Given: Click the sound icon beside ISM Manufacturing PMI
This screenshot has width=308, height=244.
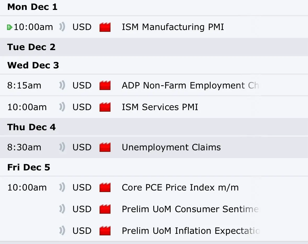Looking at the screenshot, I should pos(62,27).
